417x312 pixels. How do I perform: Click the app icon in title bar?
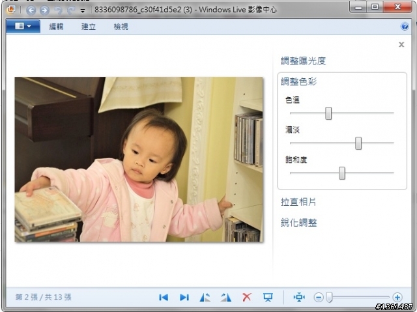pyautogui.click(x=11, y=10)
